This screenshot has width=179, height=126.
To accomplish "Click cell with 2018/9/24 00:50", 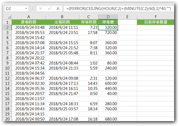I will 28,119.
